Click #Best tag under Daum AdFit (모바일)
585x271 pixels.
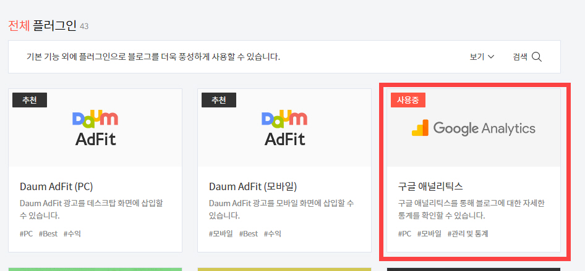pos(249,234)
